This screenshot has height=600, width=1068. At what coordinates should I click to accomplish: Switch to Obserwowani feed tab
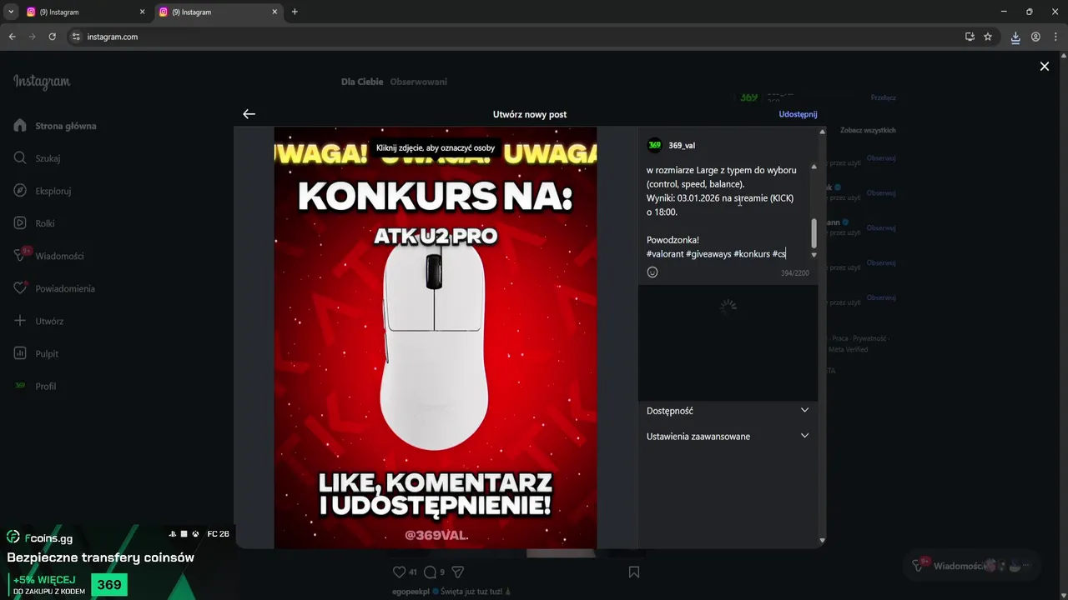coord(418,82)
